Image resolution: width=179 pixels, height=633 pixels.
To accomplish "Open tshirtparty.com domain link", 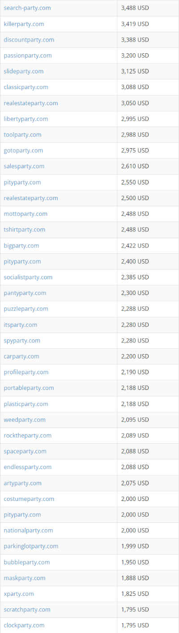I will point(25,230).
